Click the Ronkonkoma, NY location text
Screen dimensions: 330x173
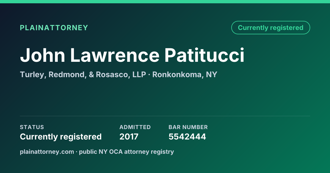[185, 75]
